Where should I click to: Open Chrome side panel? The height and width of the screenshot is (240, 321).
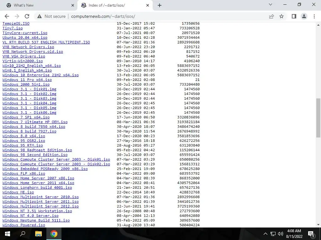294,16
